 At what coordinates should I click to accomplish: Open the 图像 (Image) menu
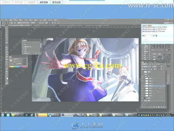(x=16, y=20)
